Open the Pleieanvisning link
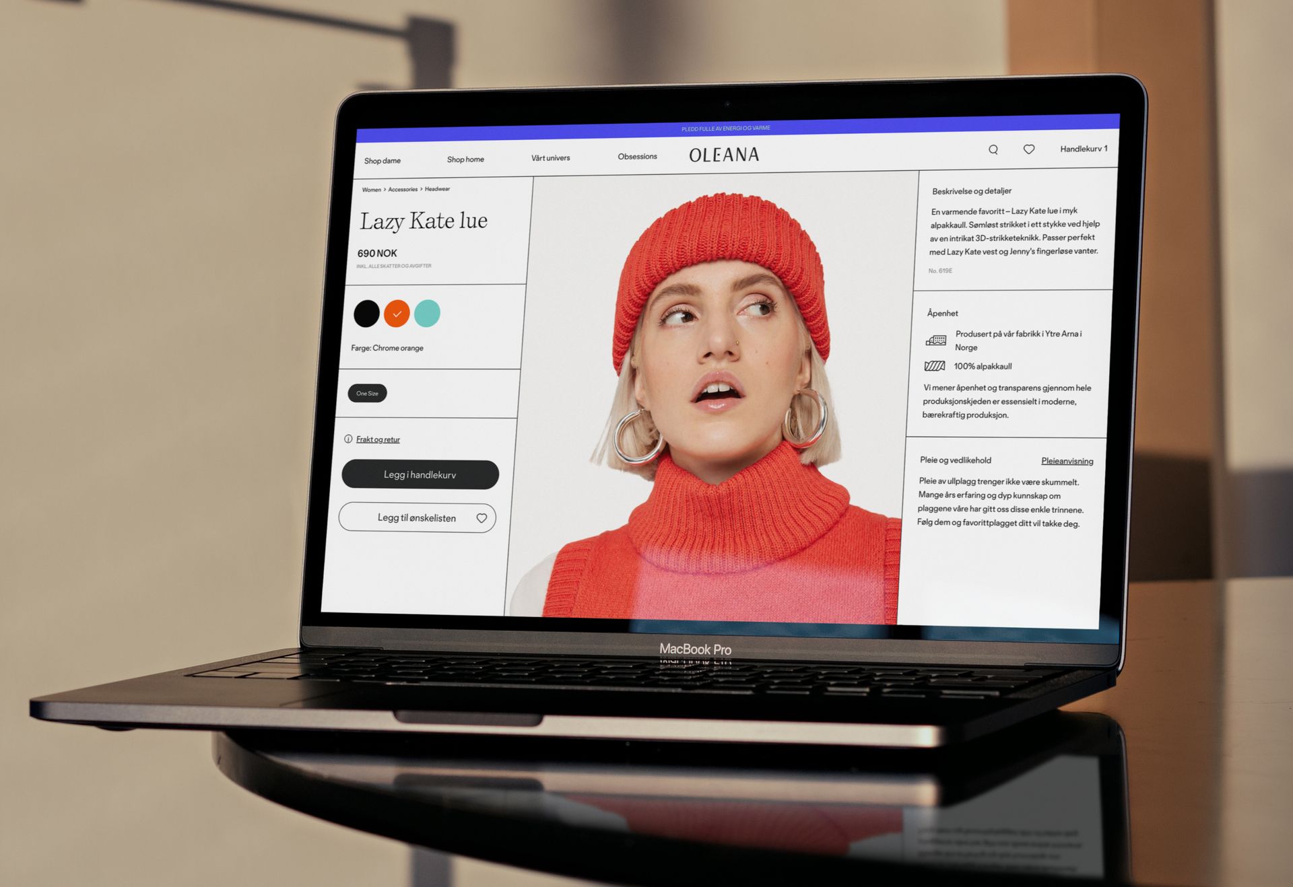 pos(1067,461)
